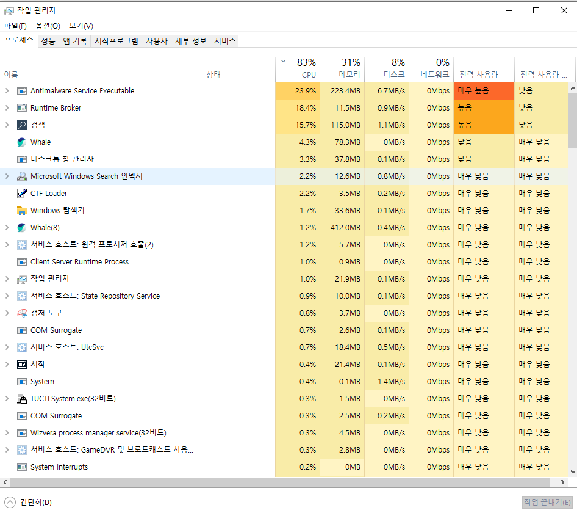Click the GameDVR service host gear icon

point(22,450)
